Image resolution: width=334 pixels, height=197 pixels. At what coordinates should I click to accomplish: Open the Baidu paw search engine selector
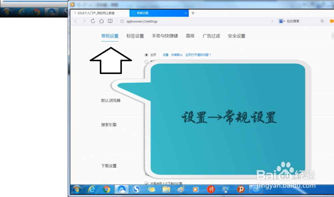(x=282, y=21)
